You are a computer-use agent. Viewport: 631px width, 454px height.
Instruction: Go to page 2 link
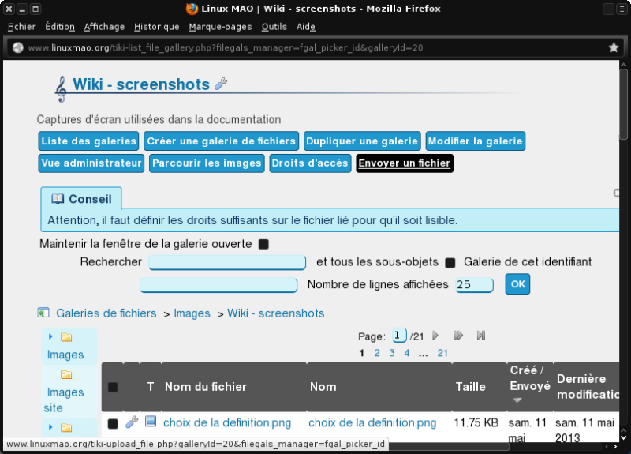(x=377, y=353)
